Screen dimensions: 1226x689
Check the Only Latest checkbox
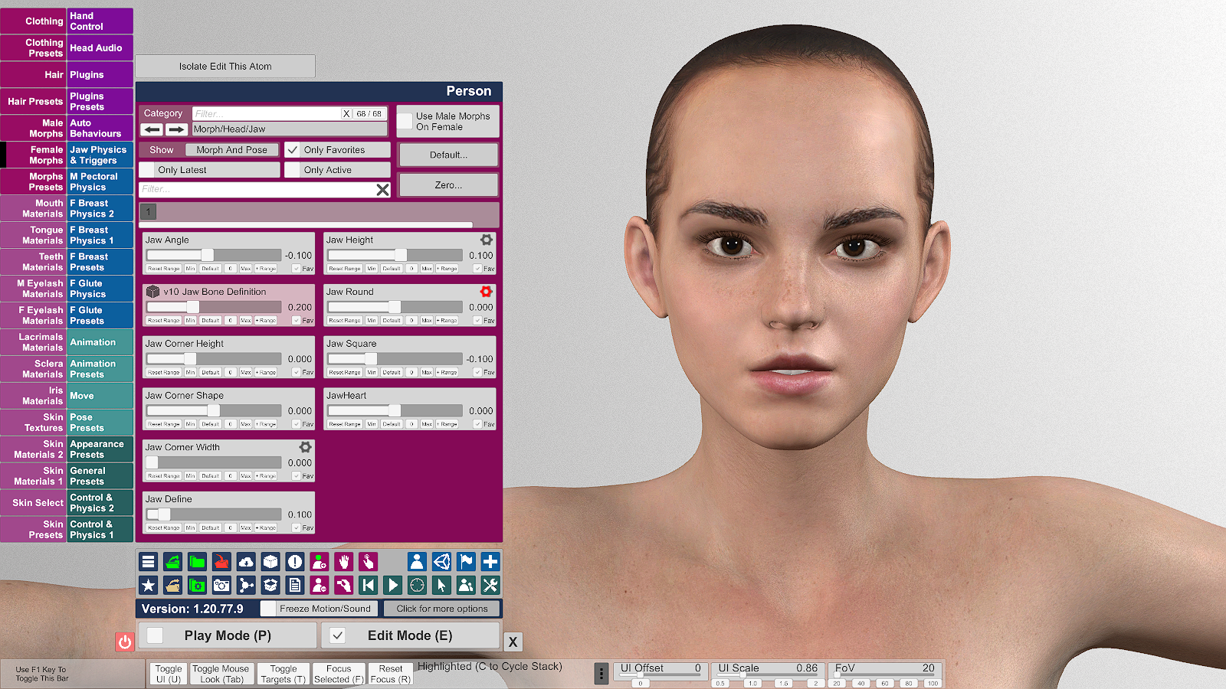pyautogui.click(x=146, y=170)
